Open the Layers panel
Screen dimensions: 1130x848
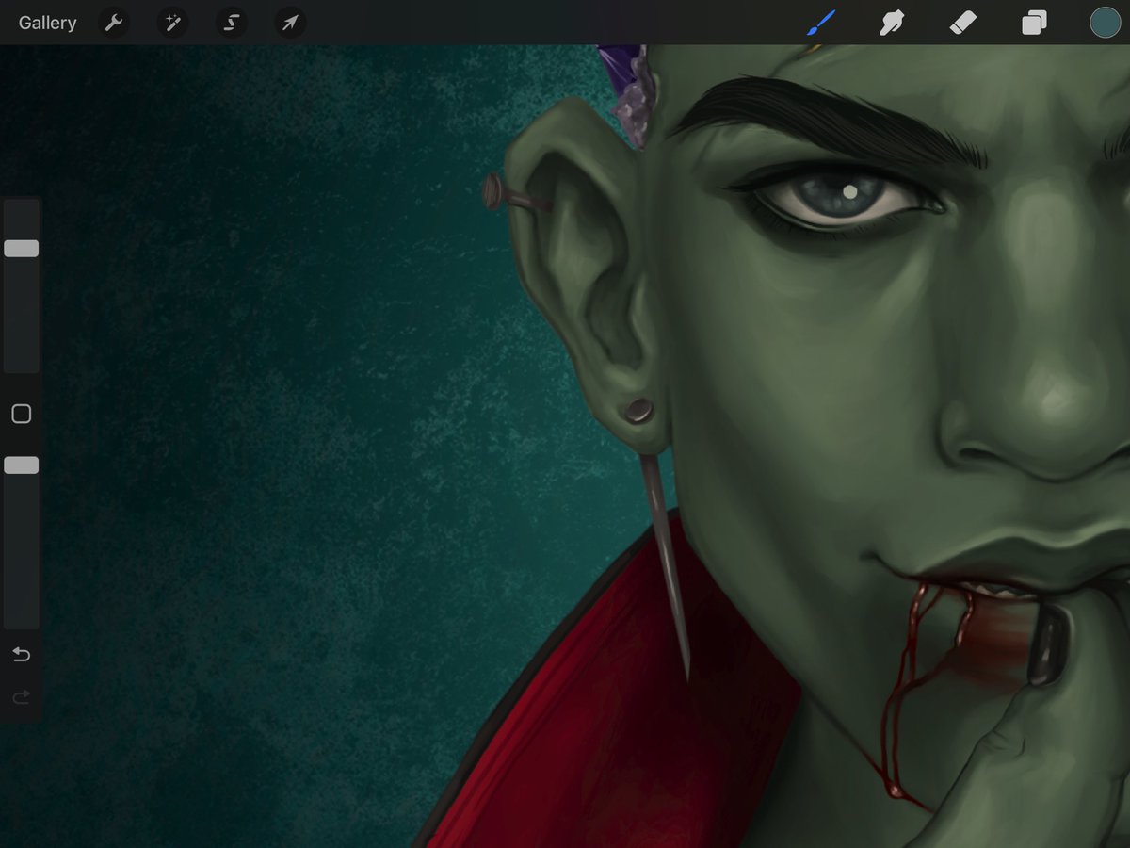(1034, 23)
